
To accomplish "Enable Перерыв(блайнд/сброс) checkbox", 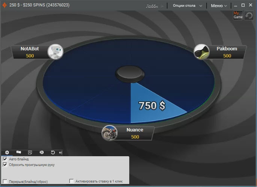I will [5, 181].
